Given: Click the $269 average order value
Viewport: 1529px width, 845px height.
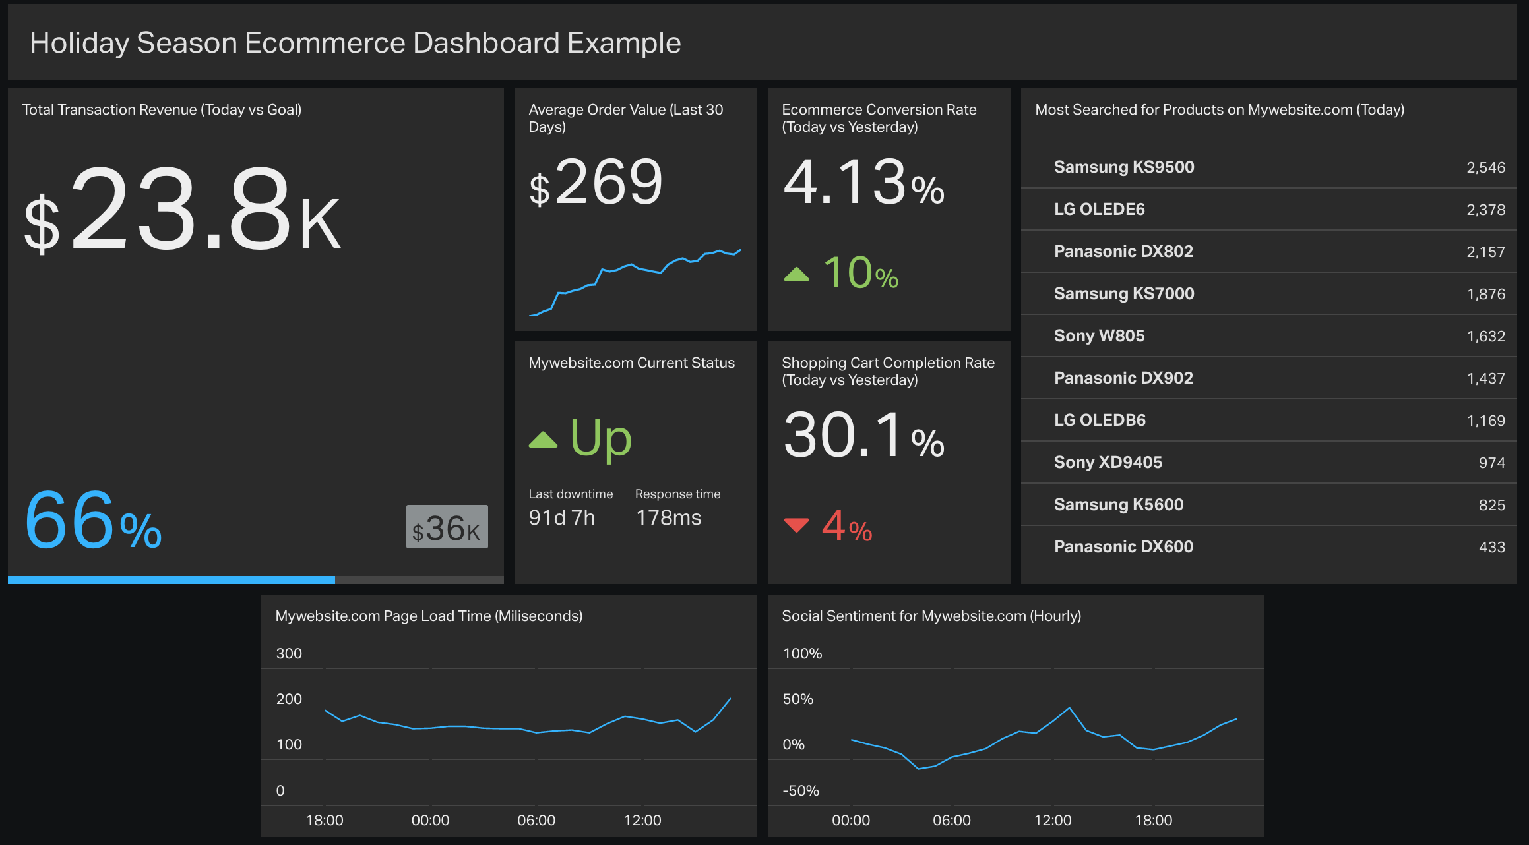Looking at the screenshot, I should pos(596,183).
